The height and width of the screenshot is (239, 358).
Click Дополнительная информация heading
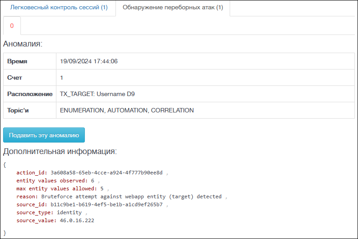[x=60, y=151]
